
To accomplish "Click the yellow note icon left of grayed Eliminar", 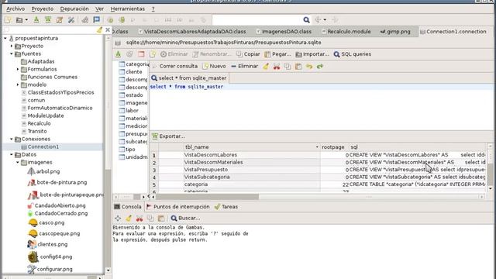I will point(153,54).
